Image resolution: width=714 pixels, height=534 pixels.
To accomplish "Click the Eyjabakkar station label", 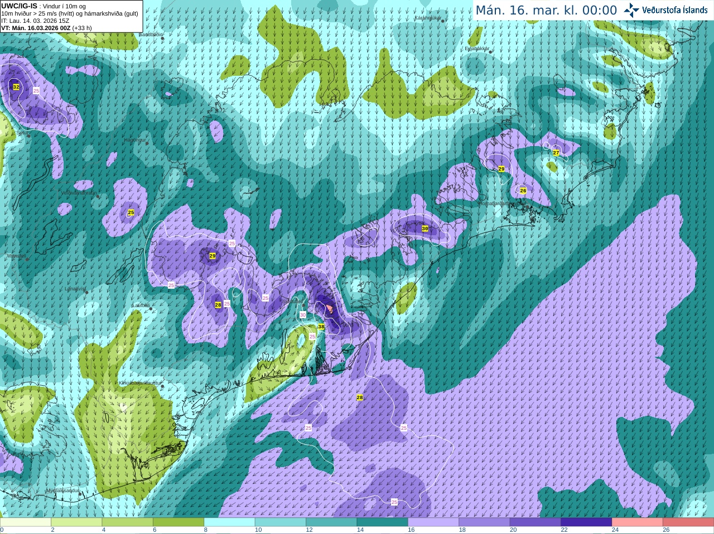I will pyautogui.click(x=477, y=48).
